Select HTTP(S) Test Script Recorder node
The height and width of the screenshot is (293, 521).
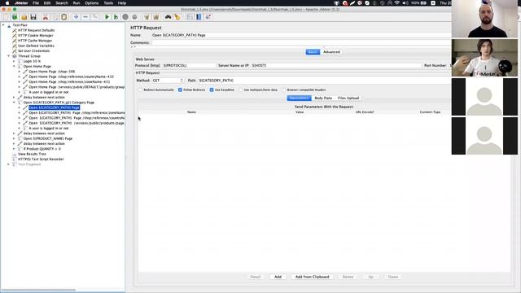pos(41,160)
